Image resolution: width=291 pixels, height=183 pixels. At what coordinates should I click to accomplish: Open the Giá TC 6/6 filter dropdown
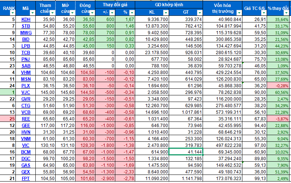[x=264, y=13]
